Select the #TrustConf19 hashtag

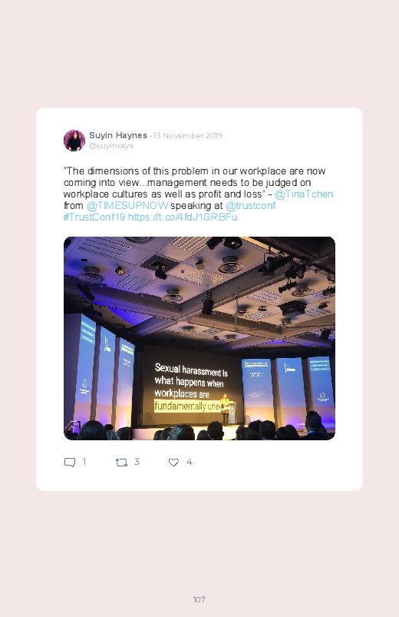[x=94, y=217]
